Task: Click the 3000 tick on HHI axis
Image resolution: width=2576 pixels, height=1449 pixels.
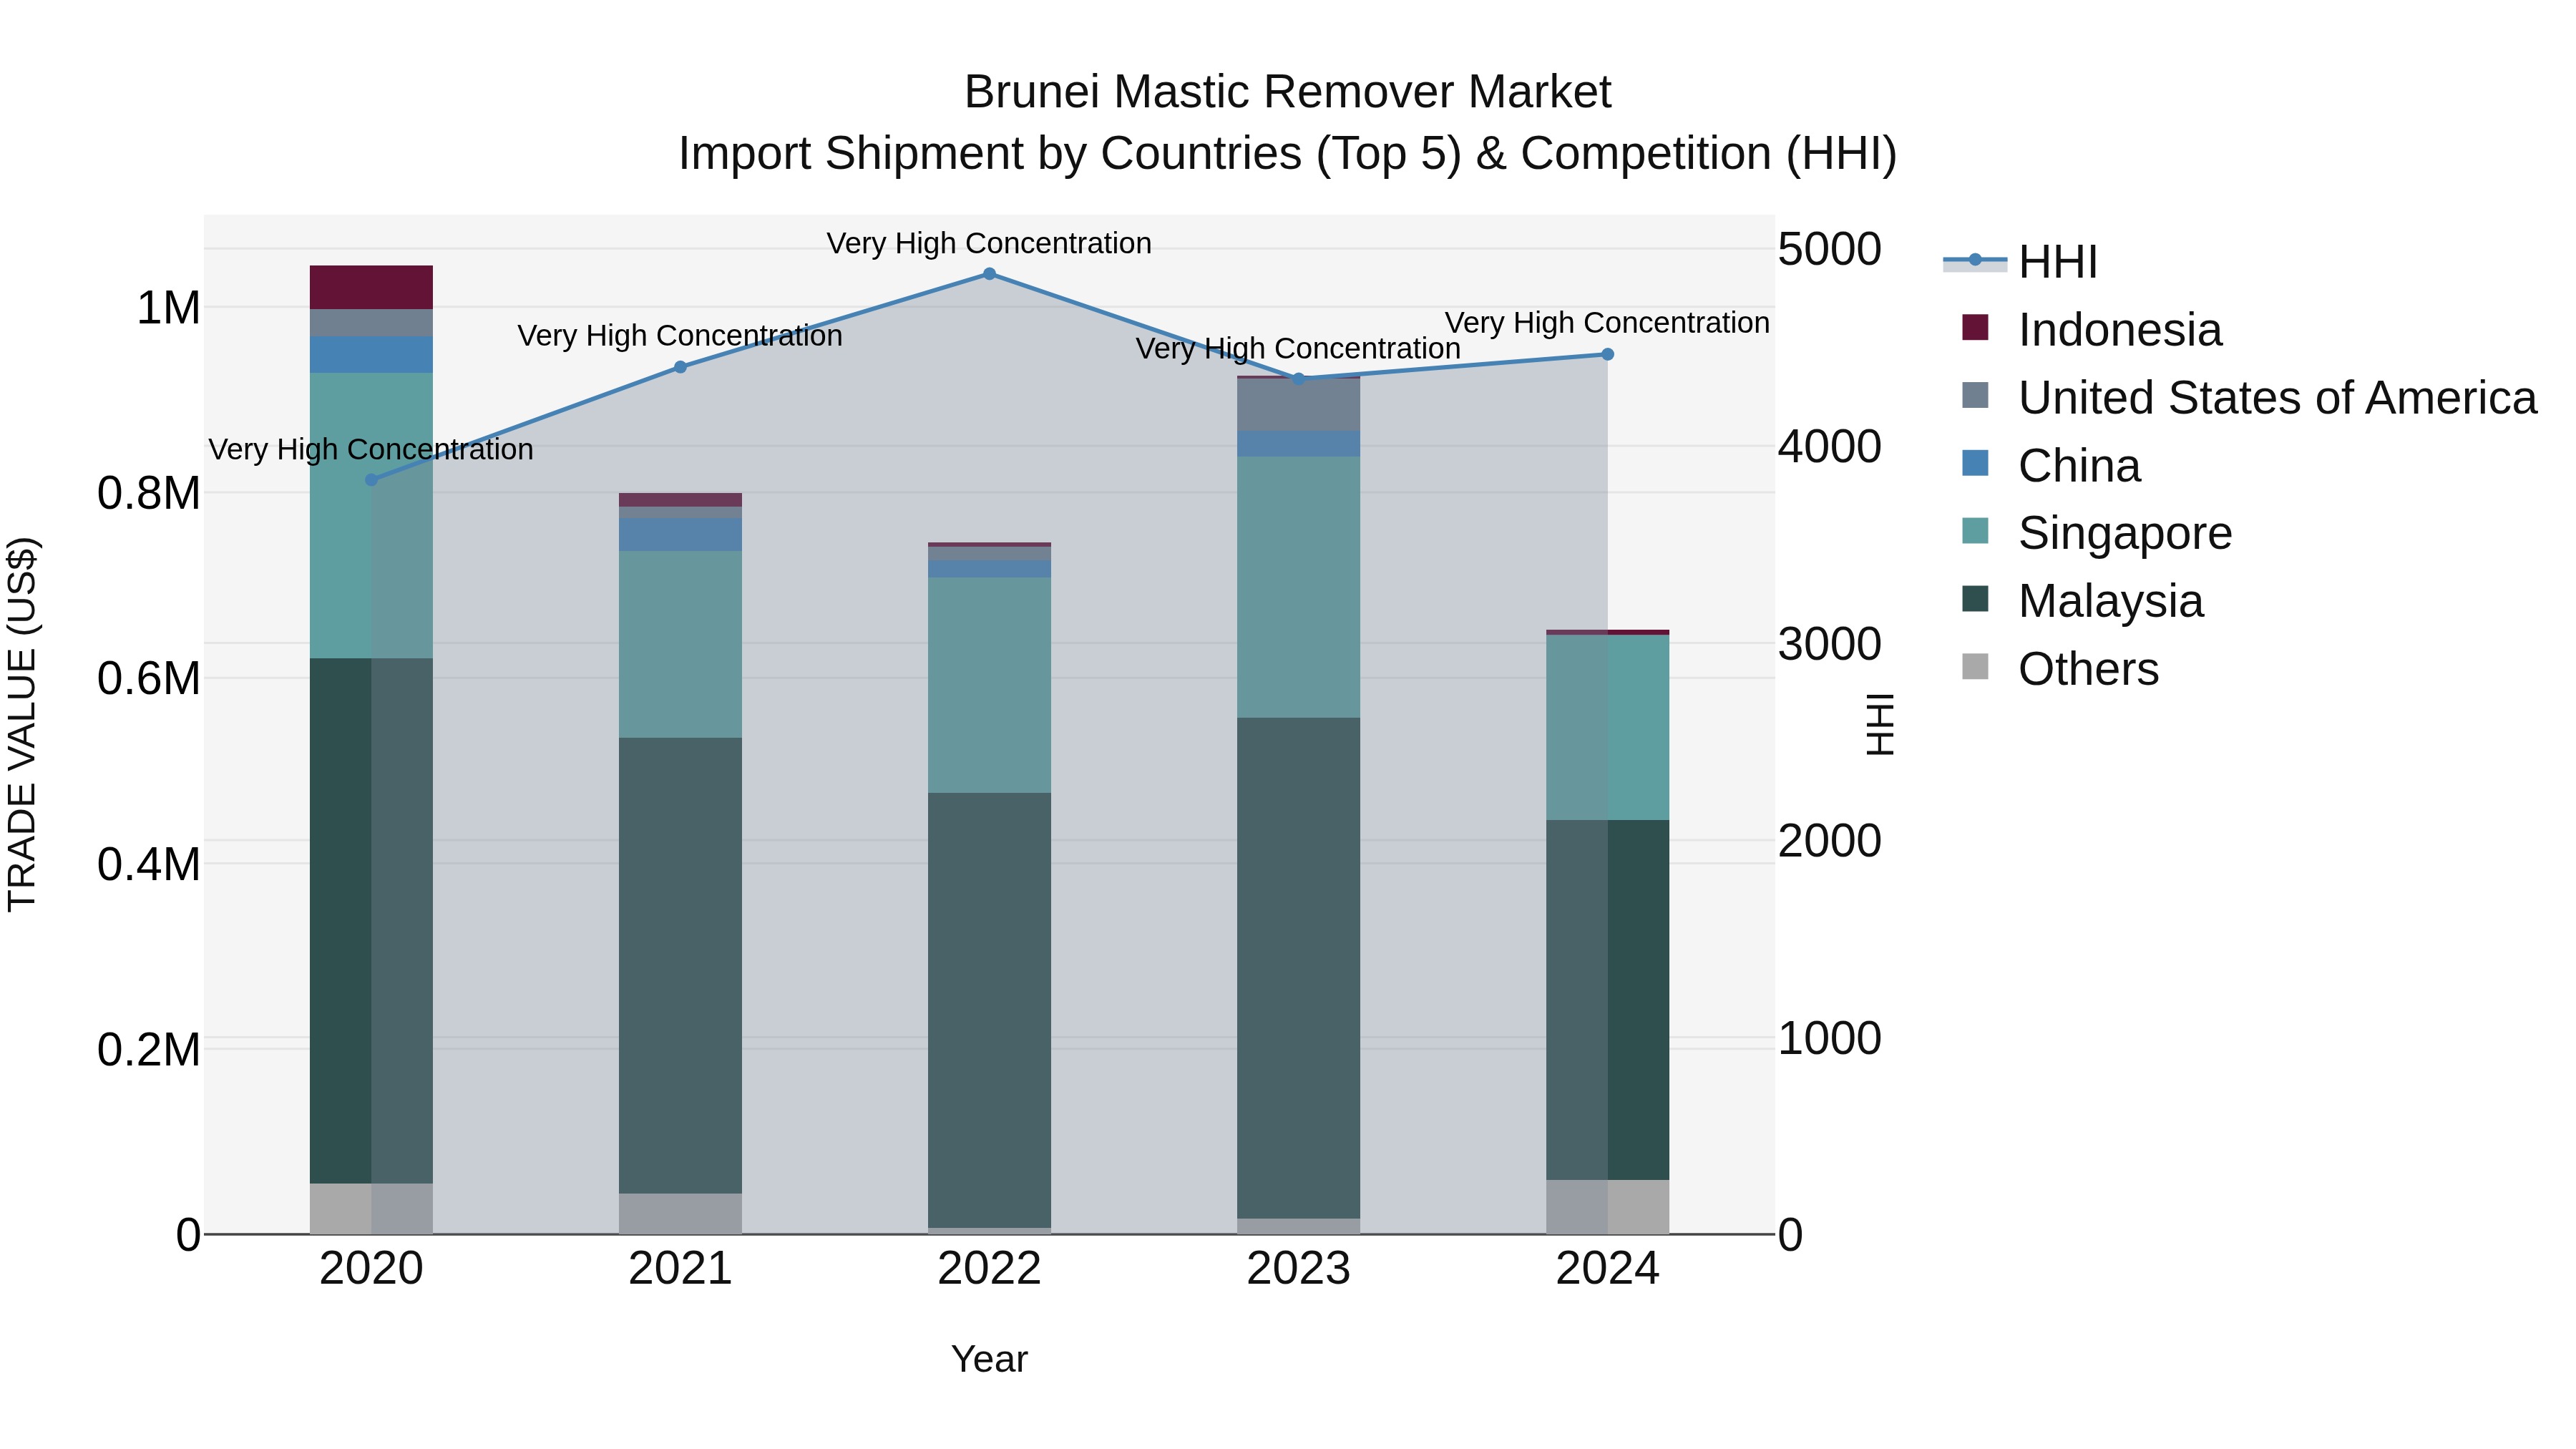Action: click(x=1830, y=644)
